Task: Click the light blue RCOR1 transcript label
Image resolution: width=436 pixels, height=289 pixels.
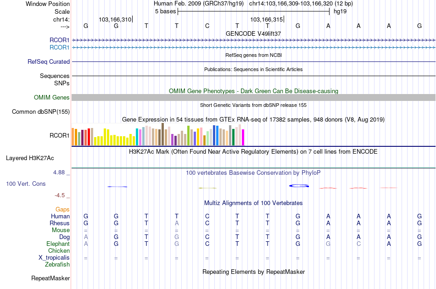Action: pos(59,48)
